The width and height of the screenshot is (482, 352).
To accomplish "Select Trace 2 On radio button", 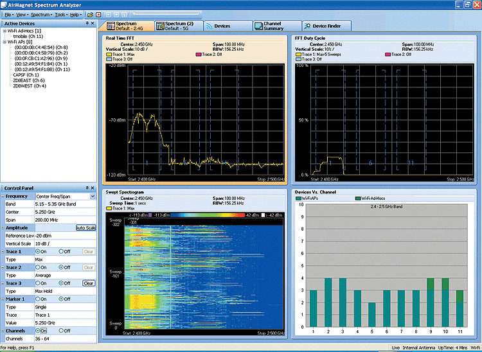I will point(37,267).
